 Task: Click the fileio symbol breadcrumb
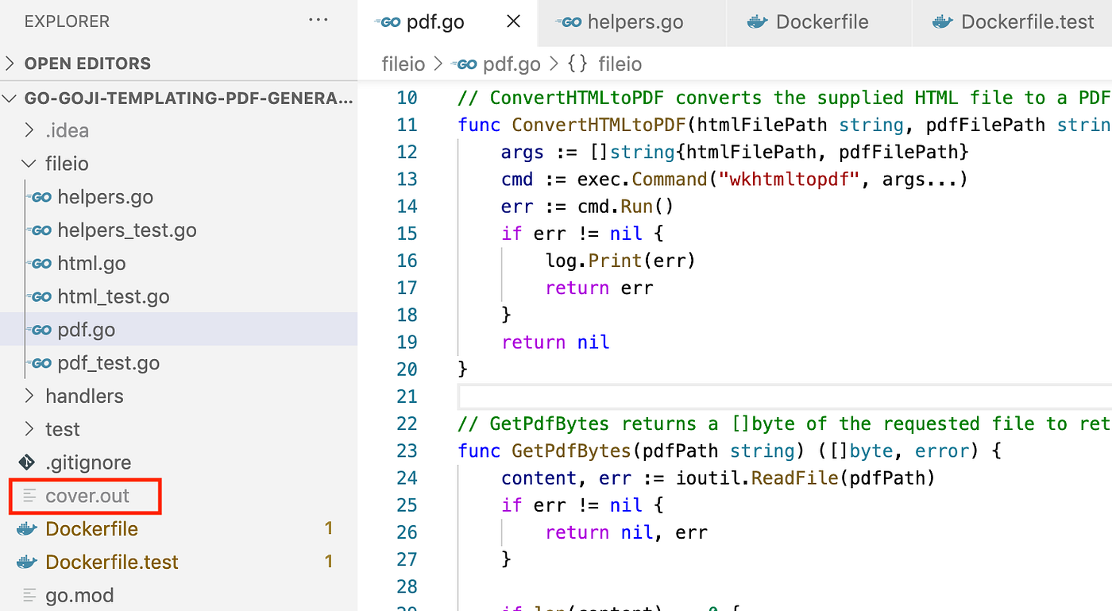619,64
